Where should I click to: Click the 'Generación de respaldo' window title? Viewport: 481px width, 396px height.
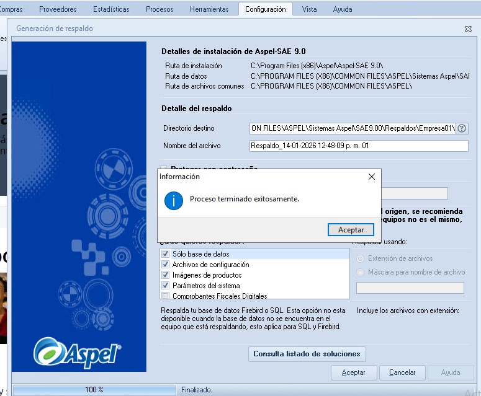(55, 29)
